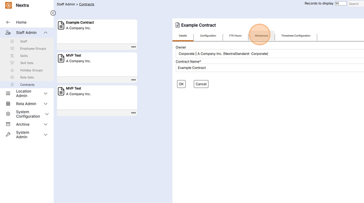This screenshot has height=203, width=364.
Task: Switch to the Allowances tab
Action: (x=261, y=36)
